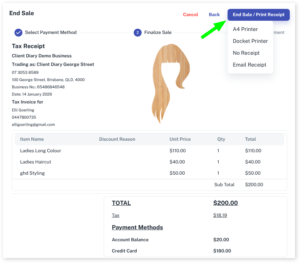Open the End Sale / Print Receipt dropdown
Viewport: 300px width, 263px height.
point(259,15)
